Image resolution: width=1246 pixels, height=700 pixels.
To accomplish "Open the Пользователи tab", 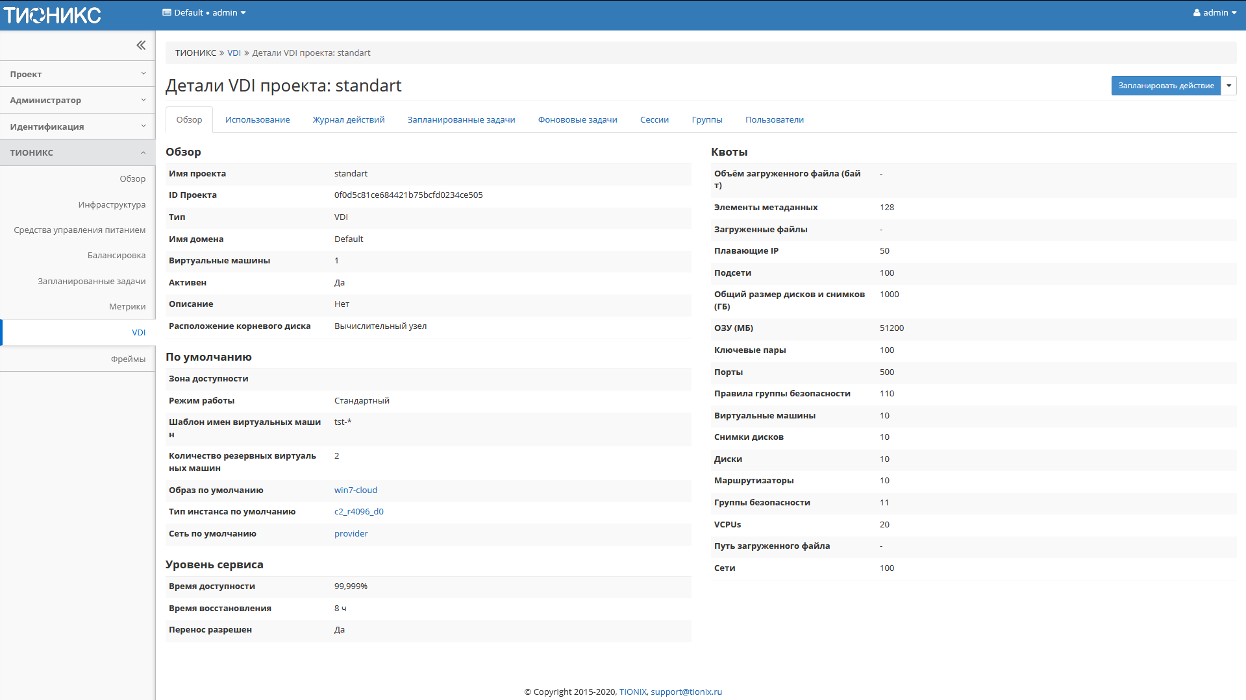I will point(774,119).
